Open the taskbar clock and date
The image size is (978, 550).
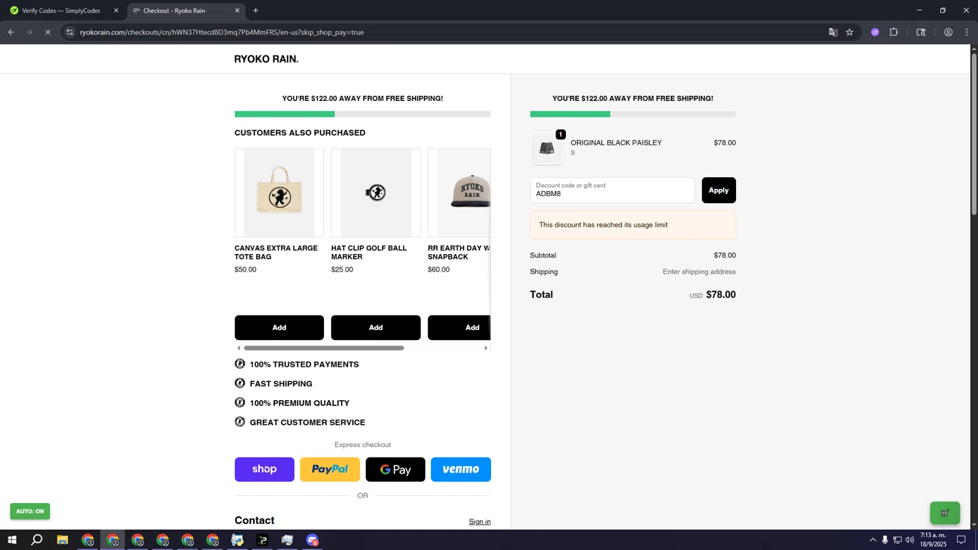coord(933,540)
